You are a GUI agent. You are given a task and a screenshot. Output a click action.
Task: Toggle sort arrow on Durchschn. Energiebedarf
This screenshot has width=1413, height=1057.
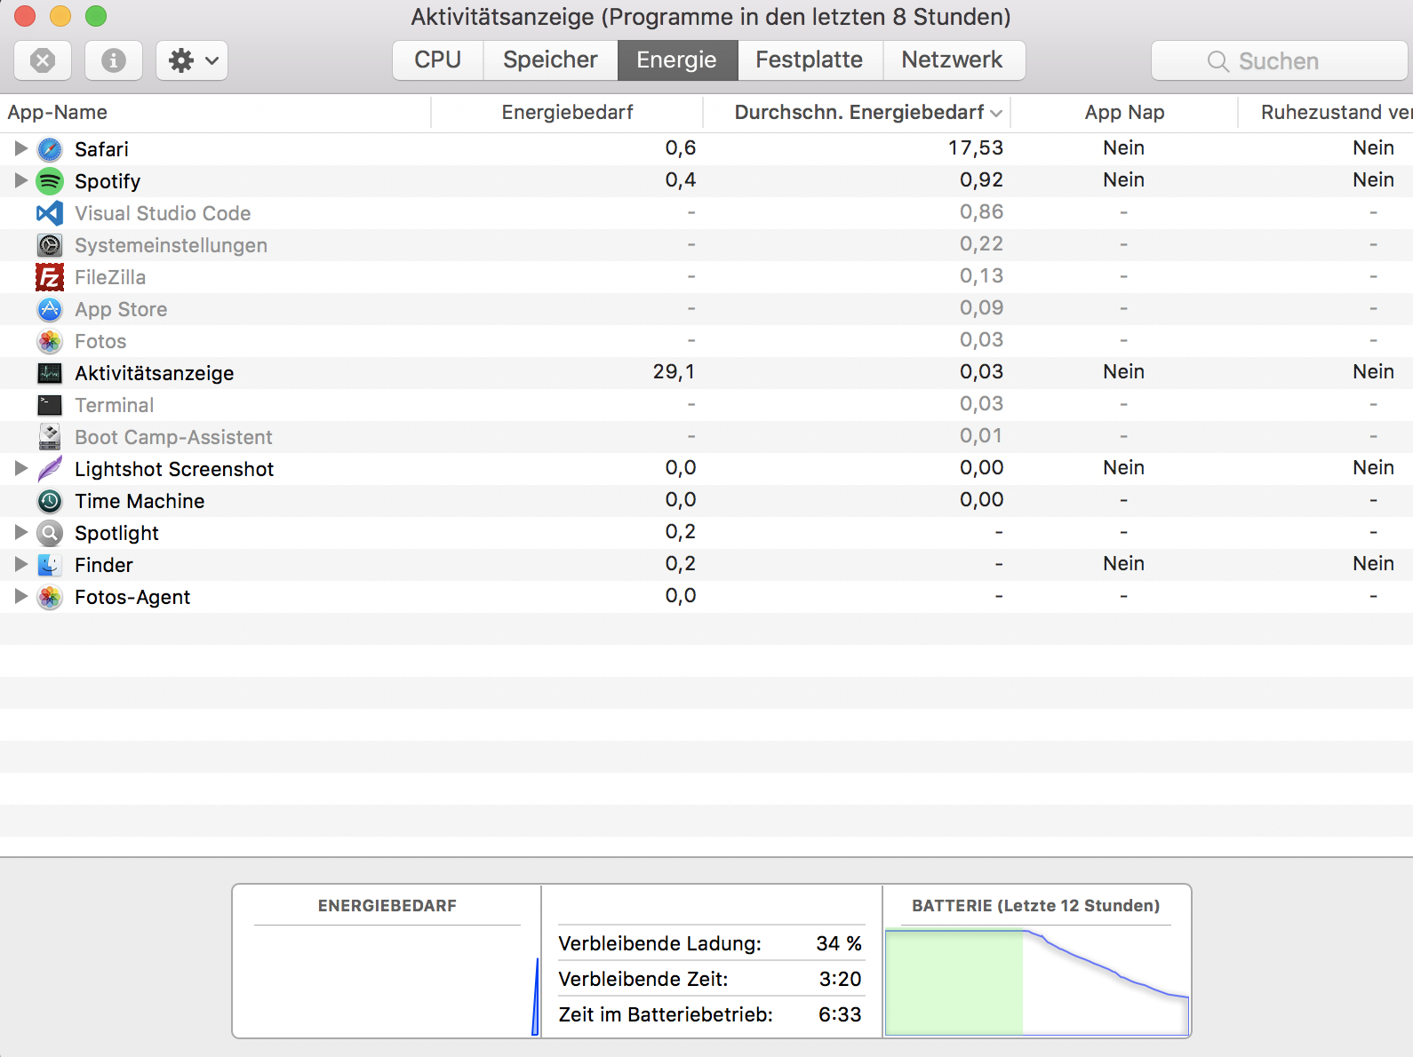click(996, 113)
